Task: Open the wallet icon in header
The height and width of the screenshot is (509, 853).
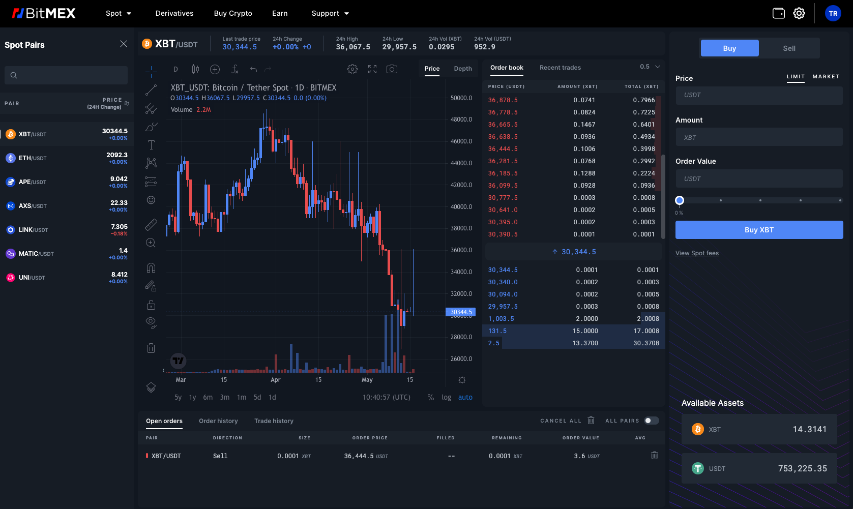Action: click(x=778, y=13)
